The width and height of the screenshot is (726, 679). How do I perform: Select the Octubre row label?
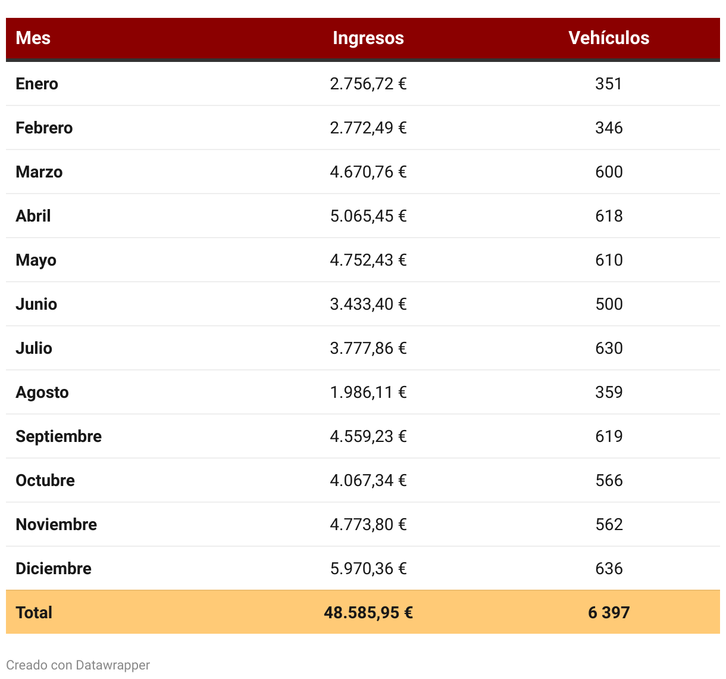45,481
